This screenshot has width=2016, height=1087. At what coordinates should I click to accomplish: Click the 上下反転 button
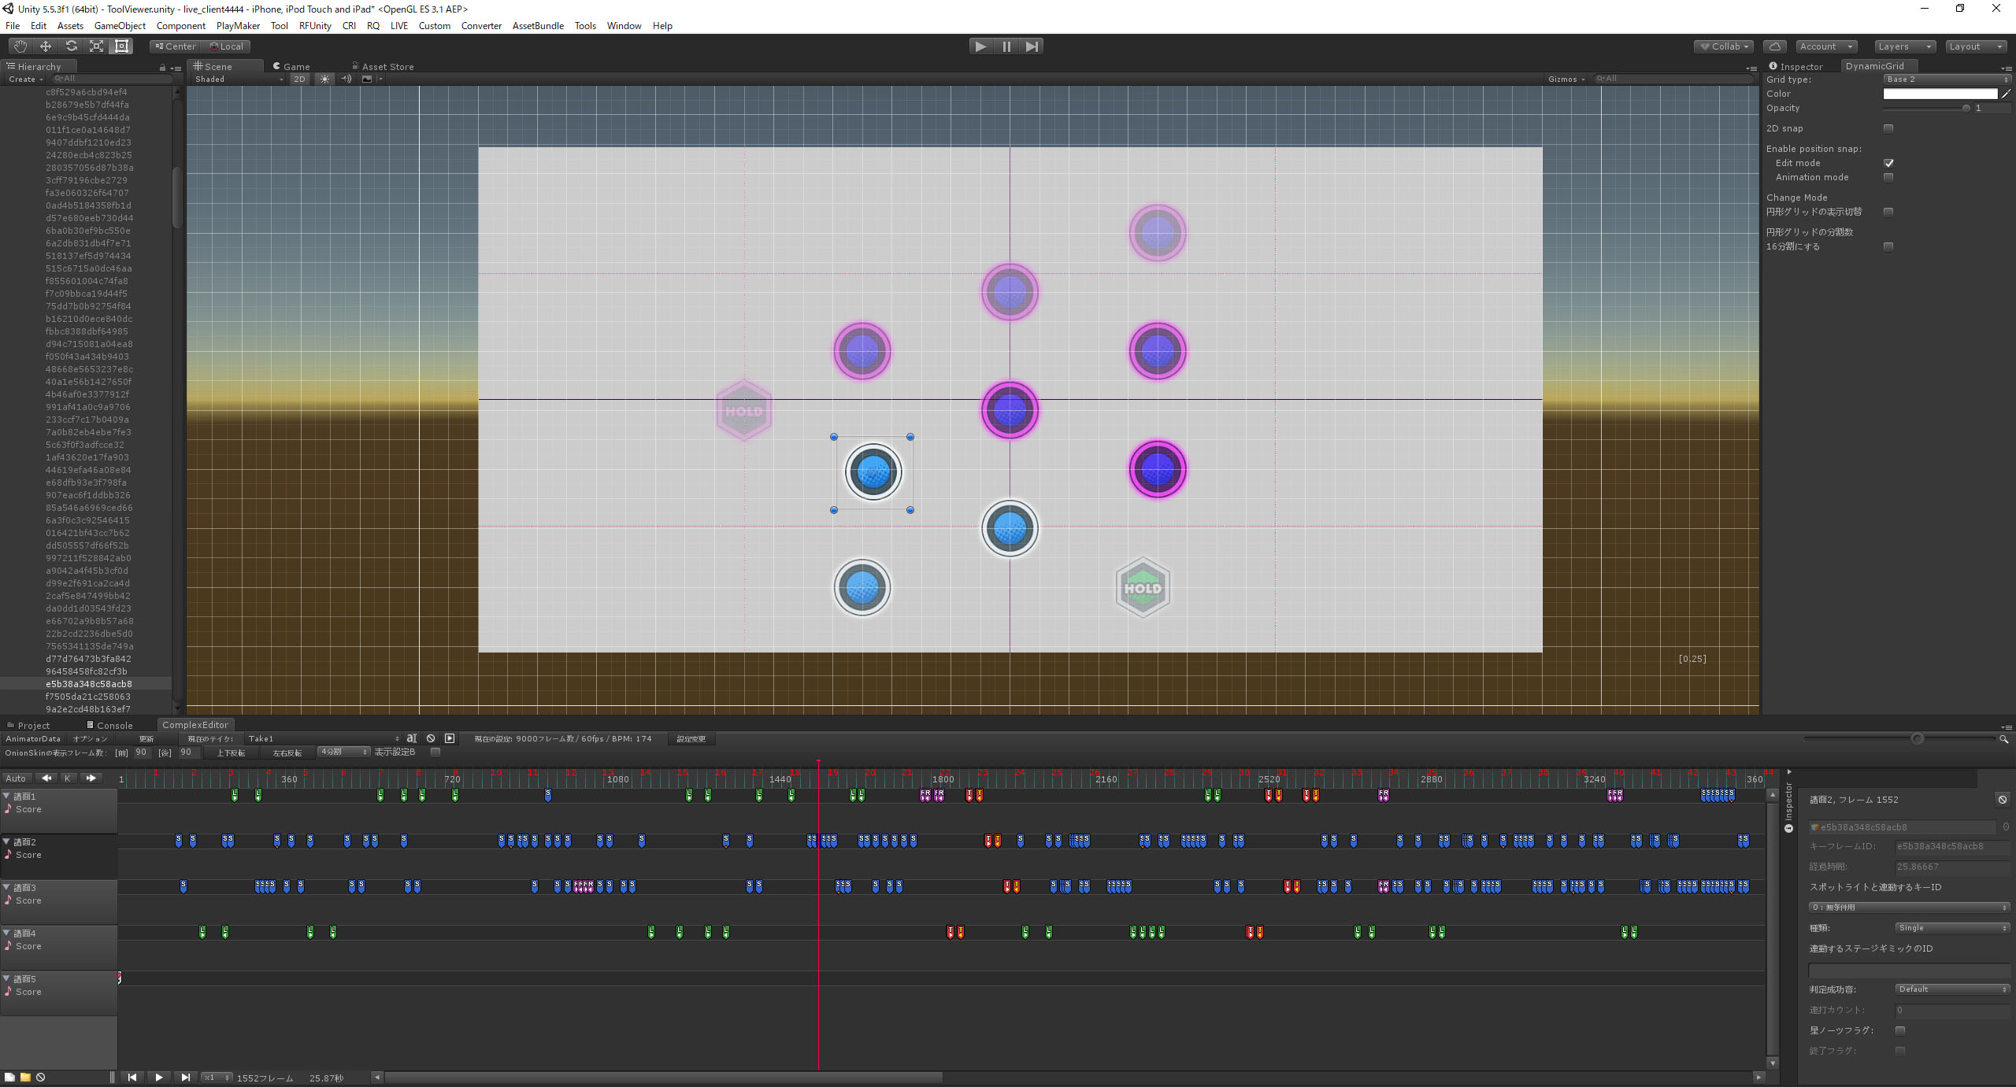pos(231,753)
